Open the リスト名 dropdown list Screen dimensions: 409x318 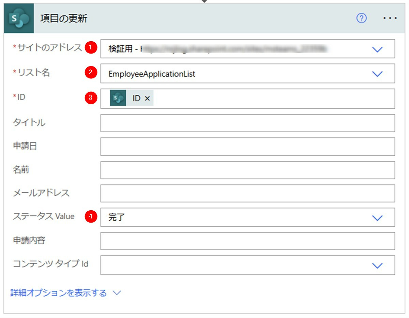pyautogui.click(x=377, y=74)
